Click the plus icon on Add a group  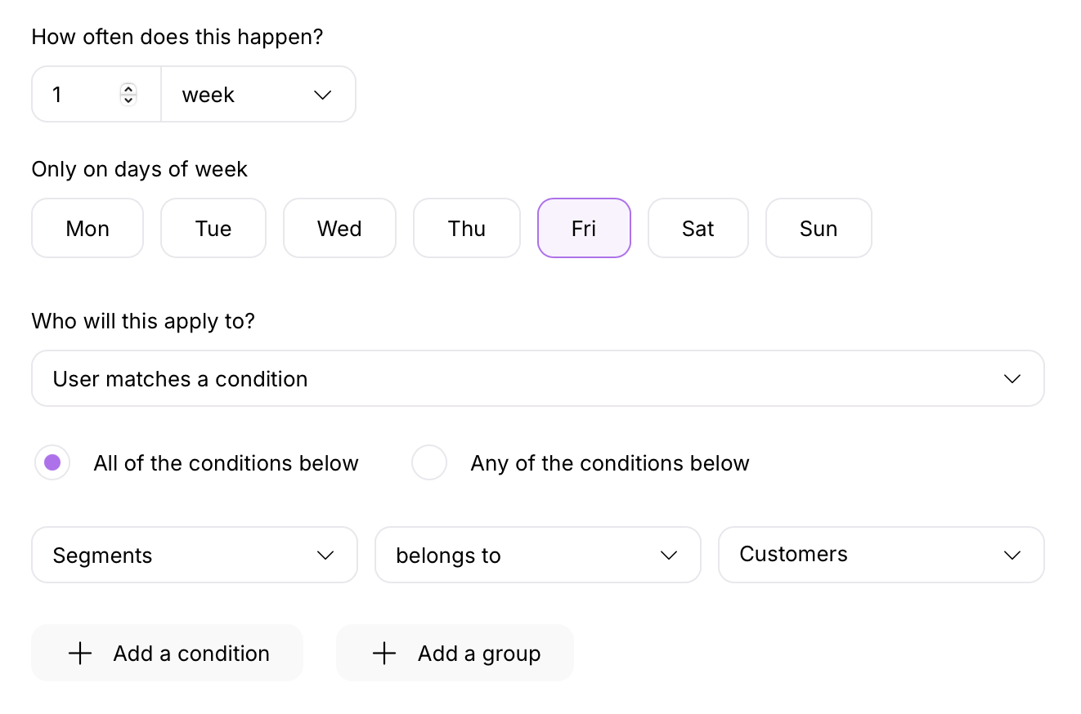pos(384,652)
